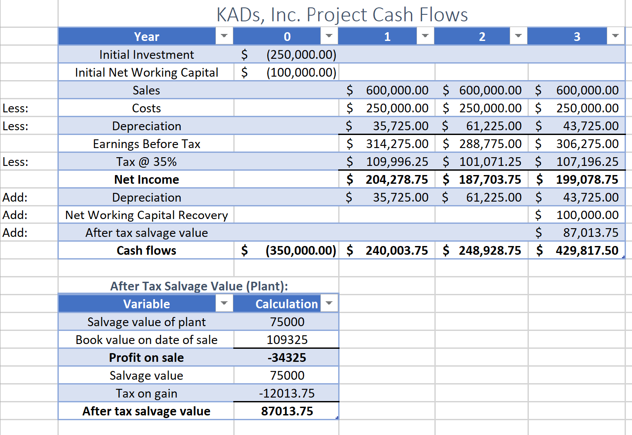Open the filter on column 1
This screenshot has height=435, width=632.
click(425, 36)
